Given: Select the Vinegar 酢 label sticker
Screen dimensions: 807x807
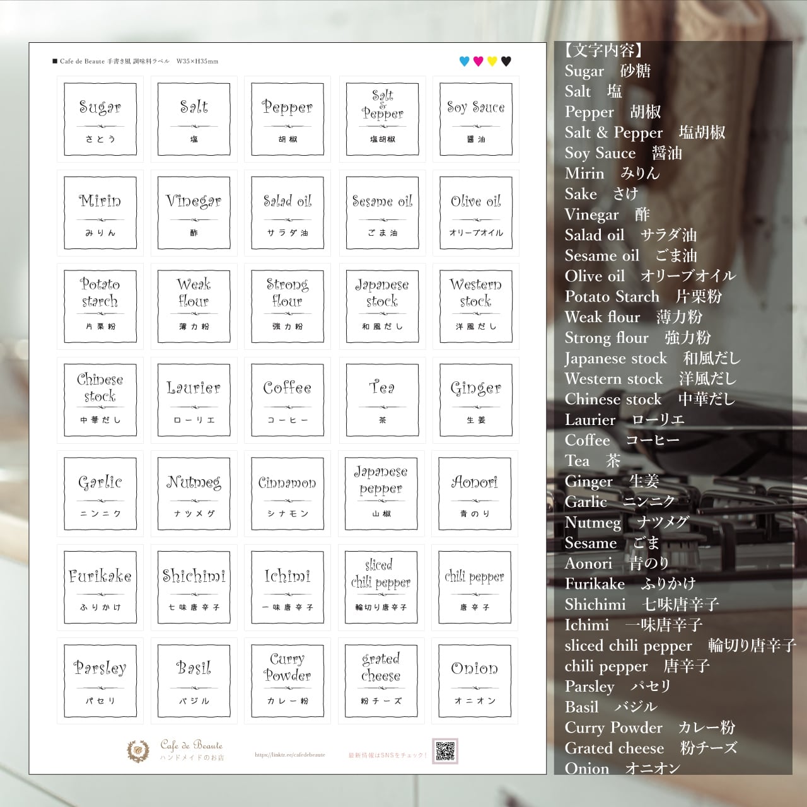Looking at the screenshot, I should (194, 213).
